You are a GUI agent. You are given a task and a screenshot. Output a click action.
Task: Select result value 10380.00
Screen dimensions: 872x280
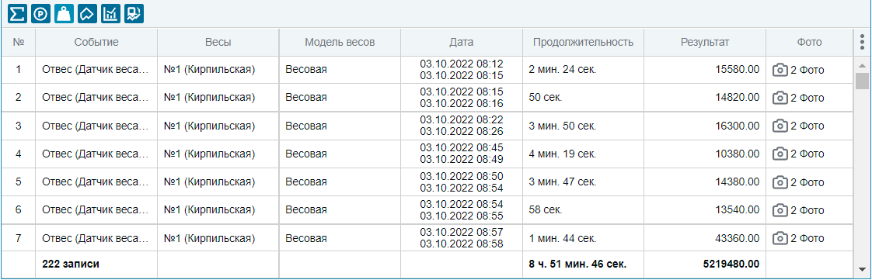[x=738, y=154]
